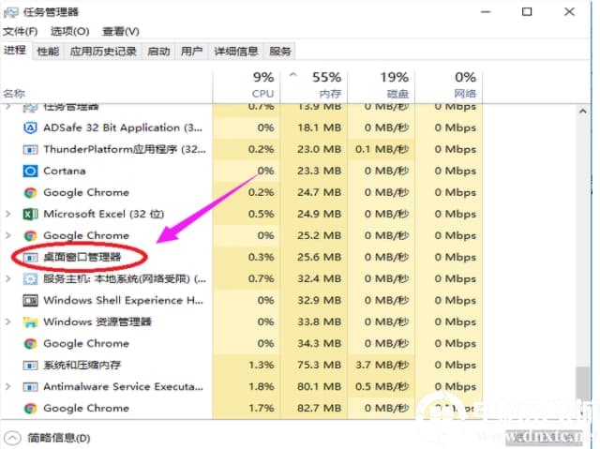The height and width of the screenshot is (449, 600).
Task: Click the Task Manager title bar icon
Action: coord(10,12)
